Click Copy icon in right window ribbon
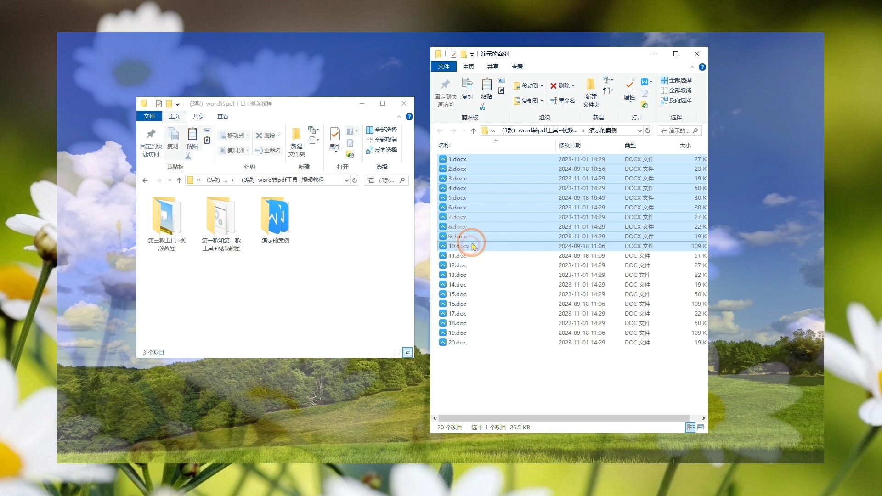Viewport: 882px width, 496px height. coord(467,89)
